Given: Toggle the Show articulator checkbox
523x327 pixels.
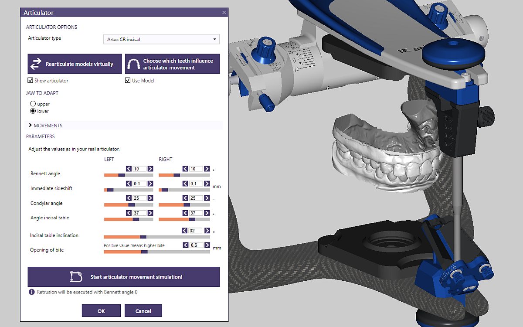Looking at the screenshot, I should coord(31,81).
